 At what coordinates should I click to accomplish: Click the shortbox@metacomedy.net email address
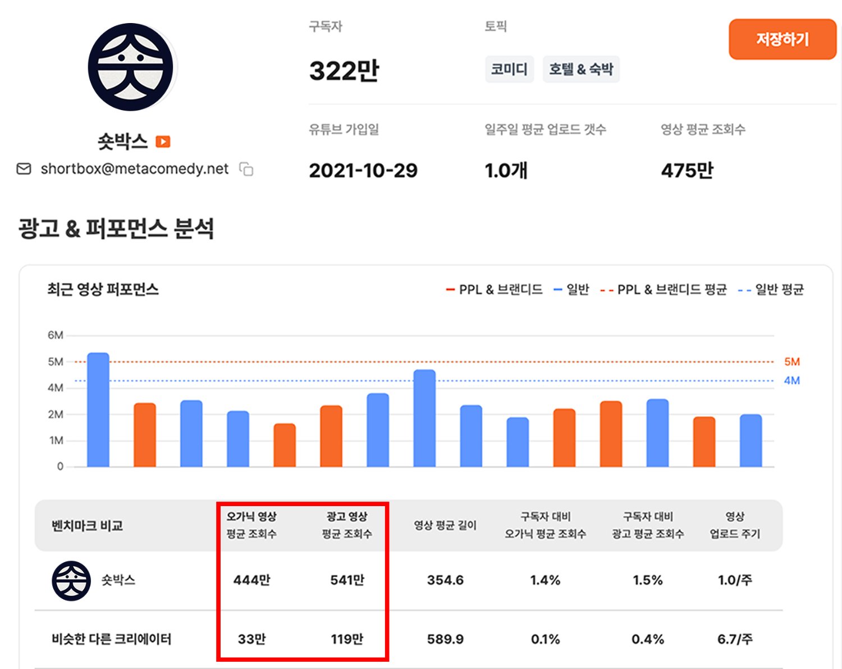coord(135,169)
